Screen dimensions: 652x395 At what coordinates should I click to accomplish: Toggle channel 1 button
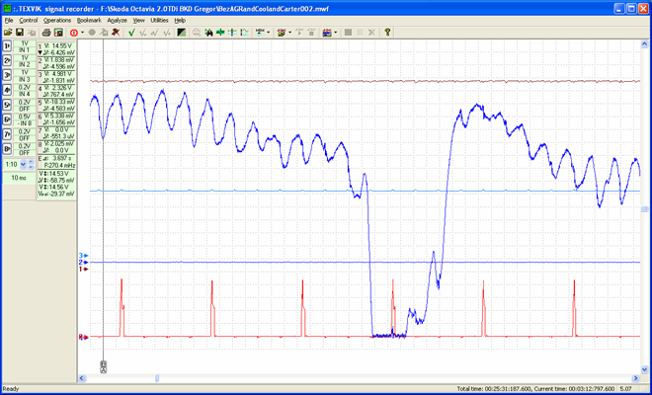[x=7, y=46]
